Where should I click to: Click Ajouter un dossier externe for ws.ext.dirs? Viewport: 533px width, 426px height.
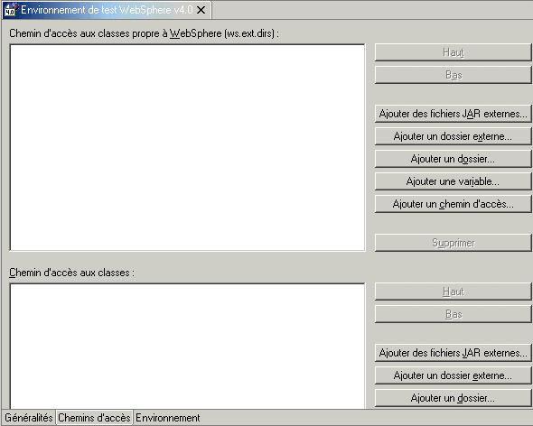454,136
